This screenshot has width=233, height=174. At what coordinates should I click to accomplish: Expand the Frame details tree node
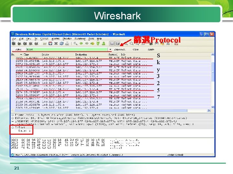point(13,115)
